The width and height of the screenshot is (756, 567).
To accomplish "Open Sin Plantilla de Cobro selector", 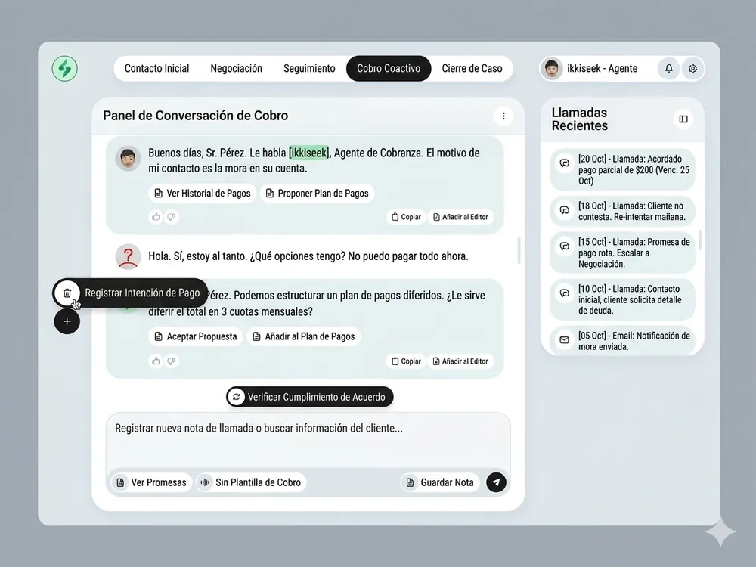I will (251, 482).
